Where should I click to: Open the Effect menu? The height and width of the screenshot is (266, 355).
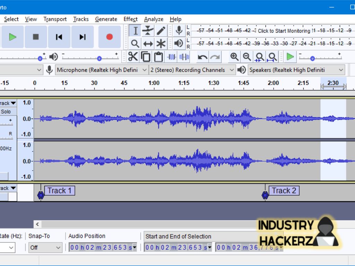click(130, 19)
